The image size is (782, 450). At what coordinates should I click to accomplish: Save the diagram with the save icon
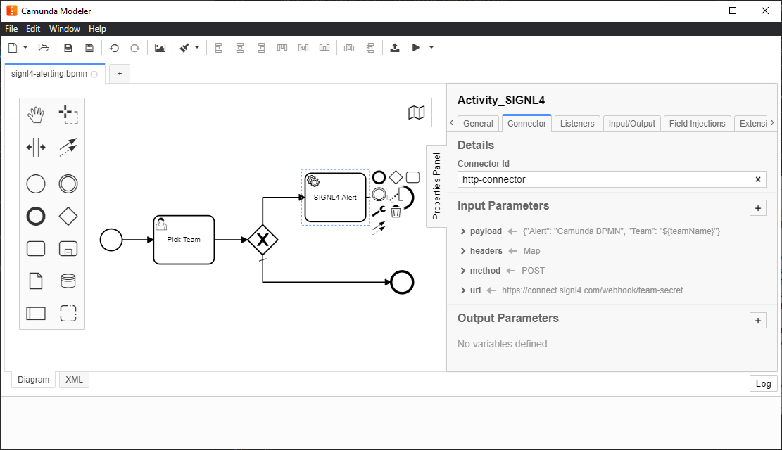[68, 48]
